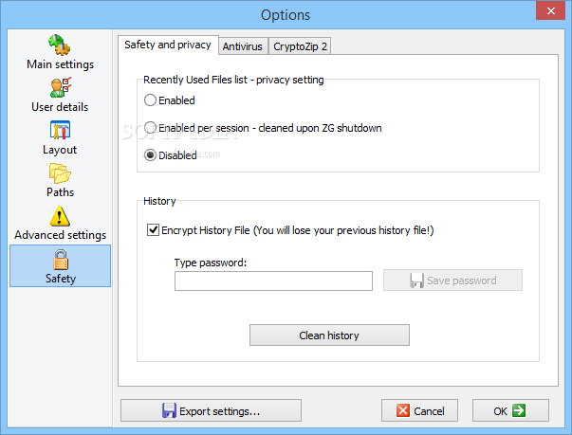Image resolution: width=572 pixels, height=435 pixels.
Task: Open the CryptoZip 2 tab
Action: (x=300, y=46)
